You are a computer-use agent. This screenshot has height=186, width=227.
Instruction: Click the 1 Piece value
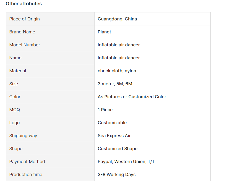[105, 110]
